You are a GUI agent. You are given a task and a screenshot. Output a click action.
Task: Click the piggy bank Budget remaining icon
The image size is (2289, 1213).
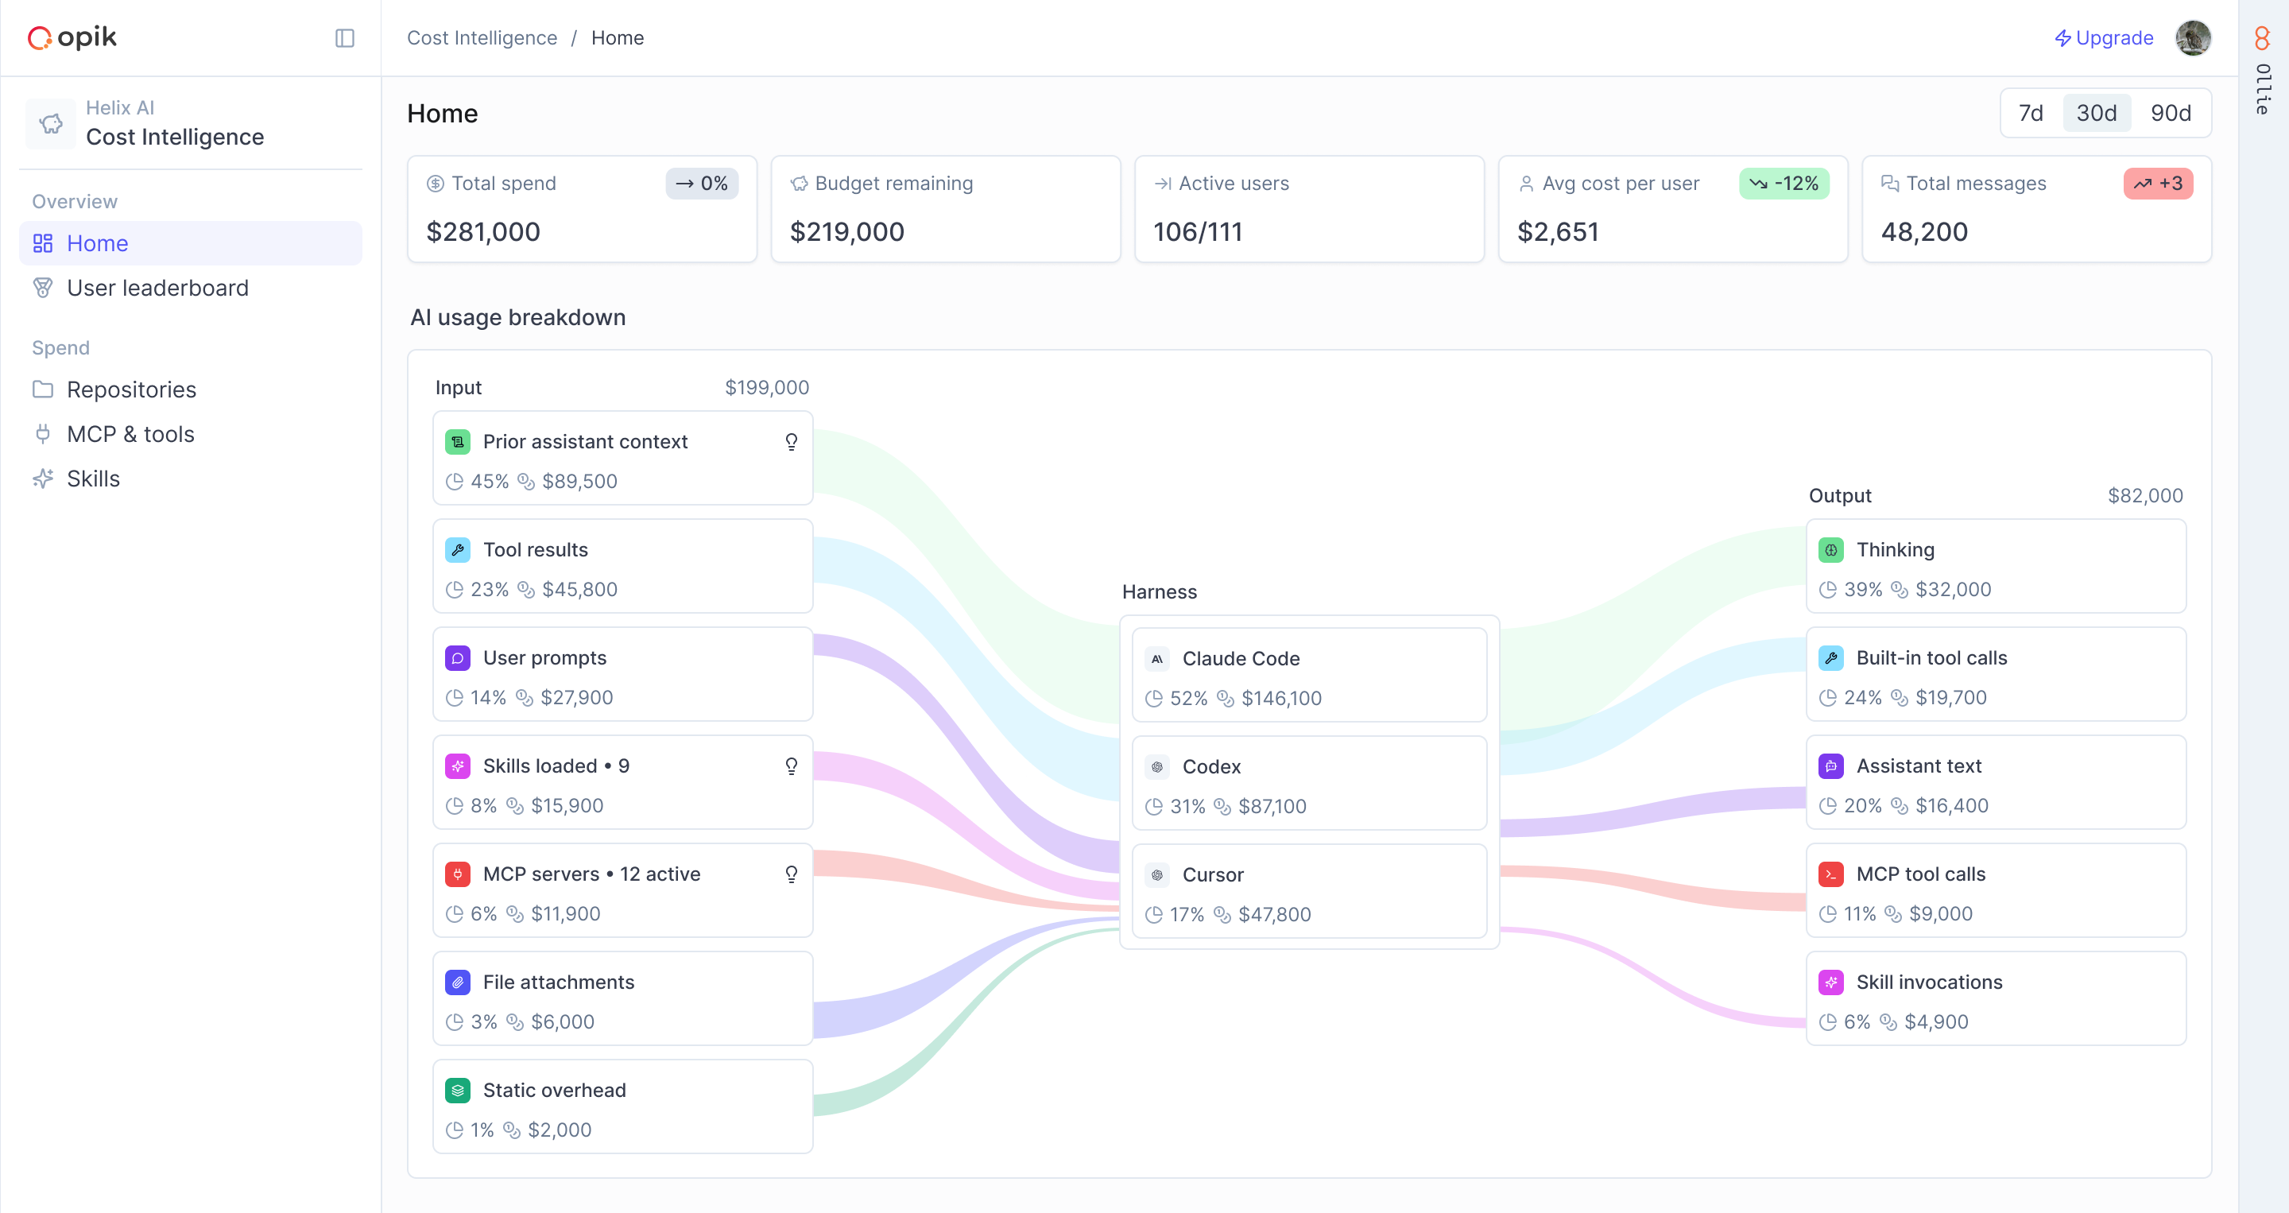[799, 183]
